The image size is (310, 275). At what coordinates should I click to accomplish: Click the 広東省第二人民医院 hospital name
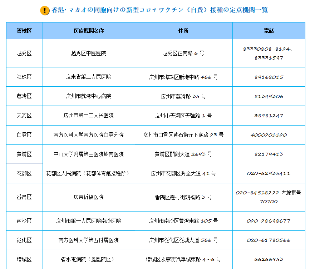click(x=89, y=77)
